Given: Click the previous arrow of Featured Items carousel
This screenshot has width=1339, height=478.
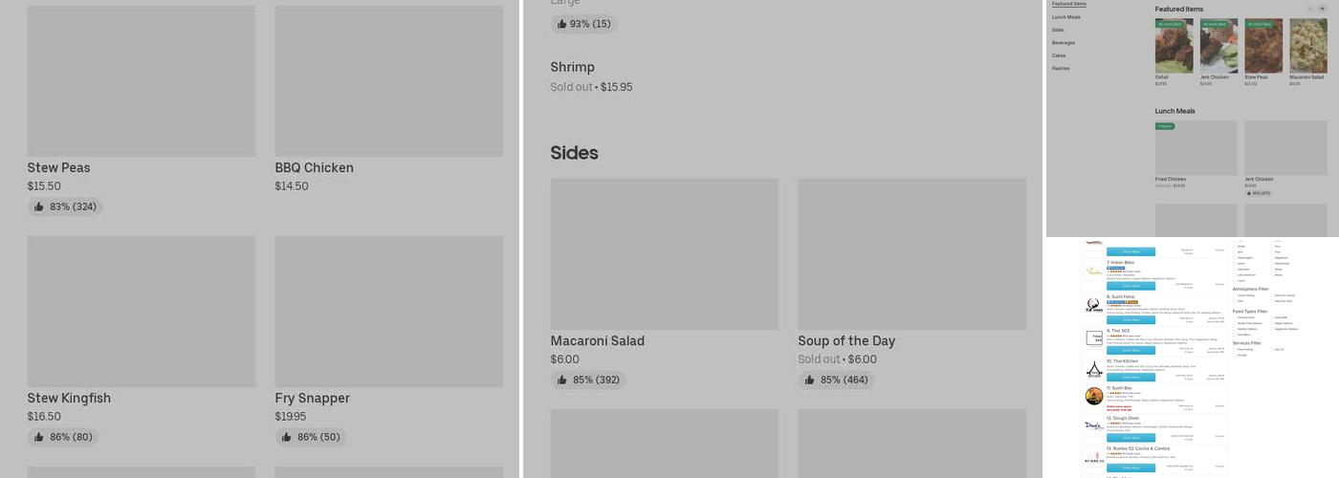Looking at the screenshot, I should click(1309, 9).
